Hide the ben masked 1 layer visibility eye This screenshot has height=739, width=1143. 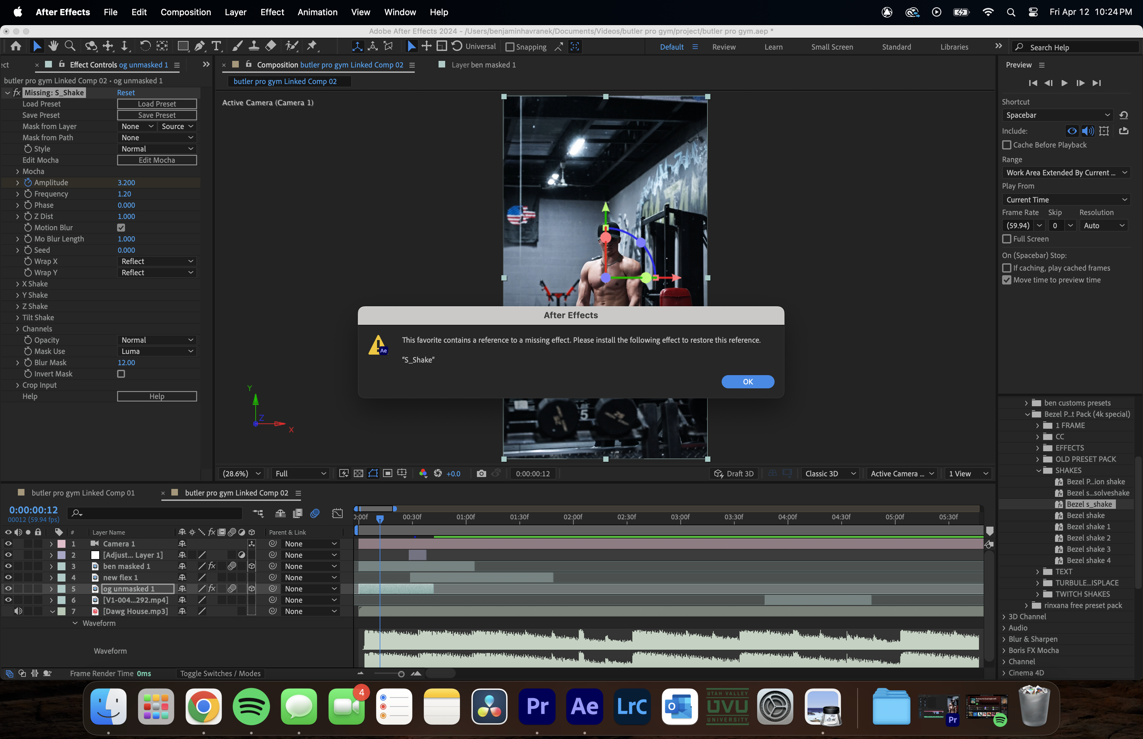point(8,566)
